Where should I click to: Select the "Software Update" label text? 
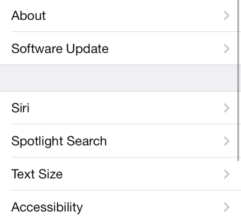pos(60,49)
